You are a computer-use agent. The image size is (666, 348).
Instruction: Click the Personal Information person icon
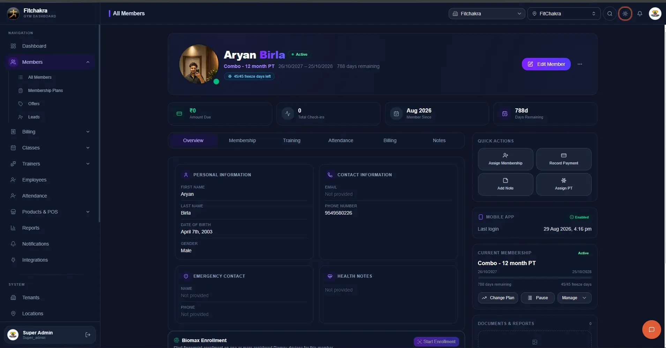(x=186, y=175)
